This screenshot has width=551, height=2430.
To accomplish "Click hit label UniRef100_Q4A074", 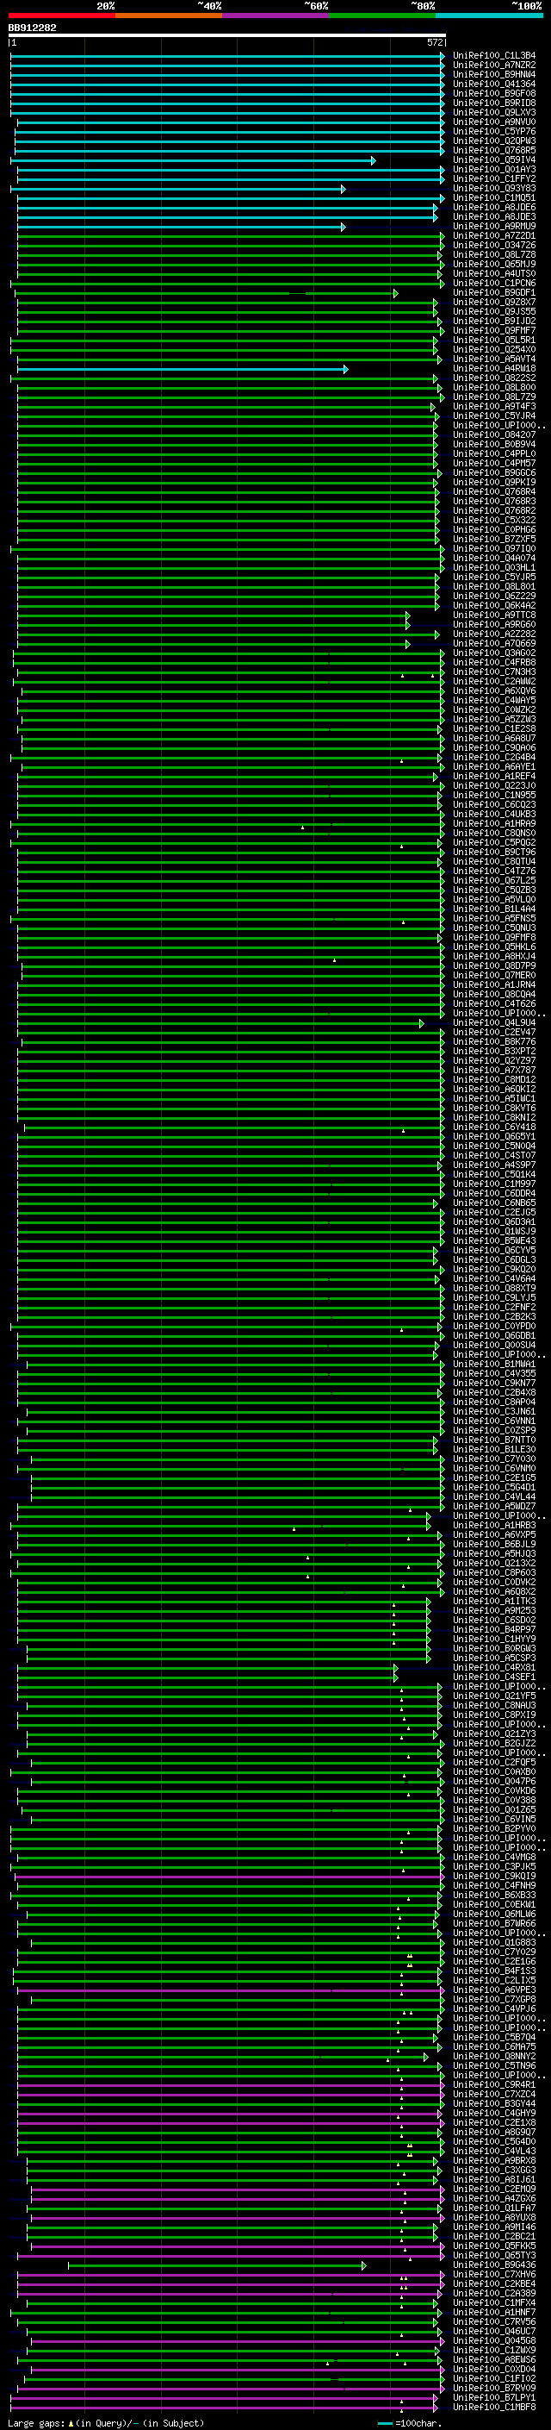I will [494, 559].
